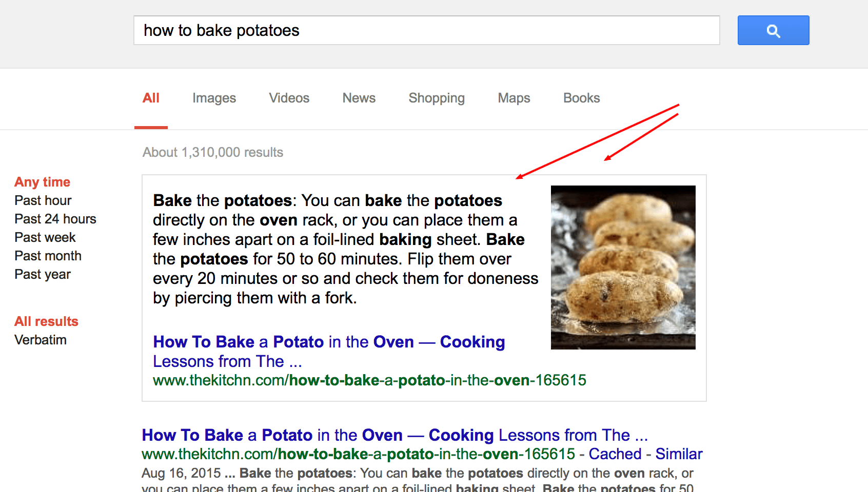
Task: Select the All results tab
Action: coord(151,98)
